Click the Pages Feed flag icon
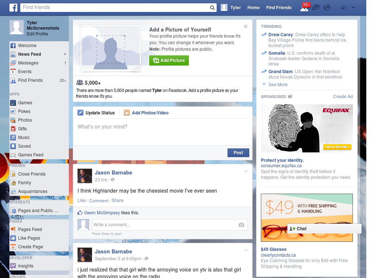The height and width of the screenshot is (278, 371). 13,229
